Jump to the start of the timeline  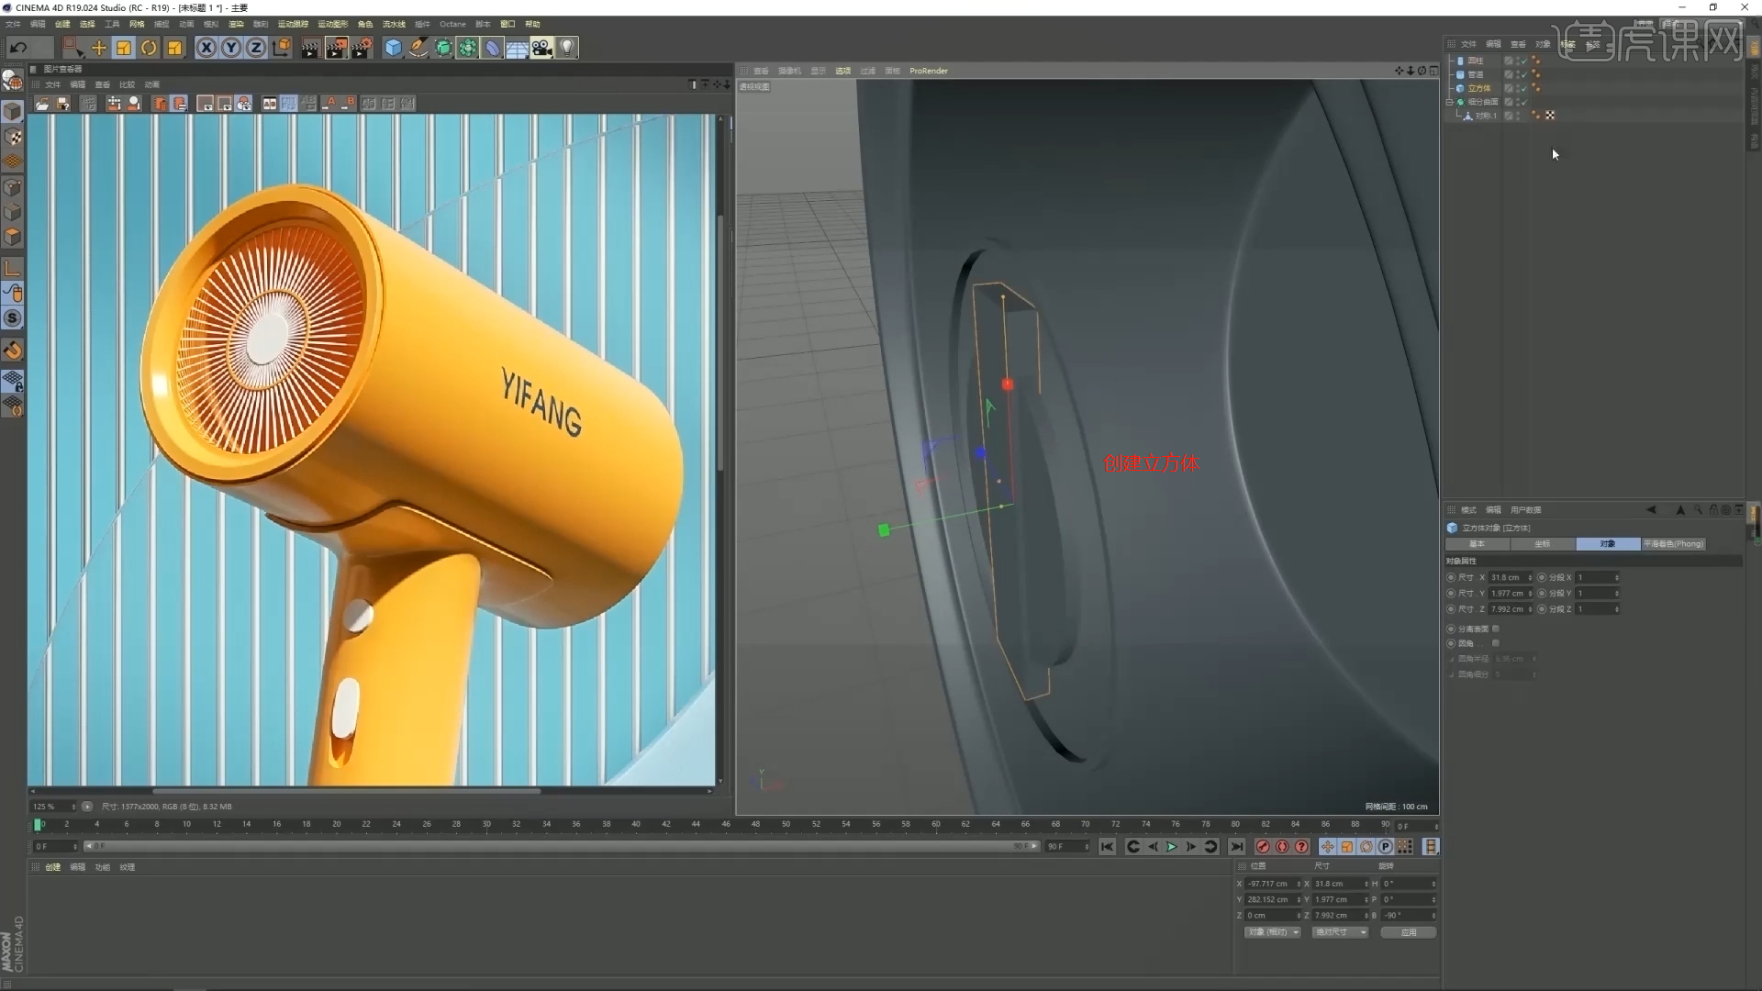point(1107,847)
